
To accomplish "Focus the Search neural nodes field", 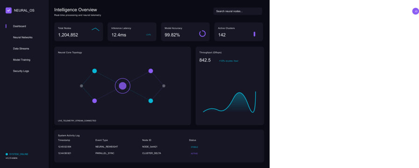I will [x=238, y=11].
